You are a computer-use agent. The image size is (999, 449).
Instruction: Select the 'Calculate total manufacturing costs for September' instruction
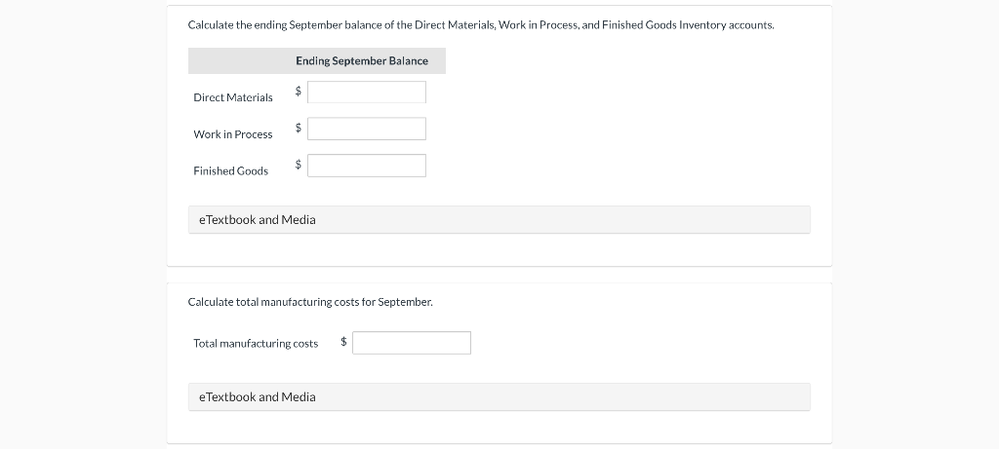tap(310, 302)
